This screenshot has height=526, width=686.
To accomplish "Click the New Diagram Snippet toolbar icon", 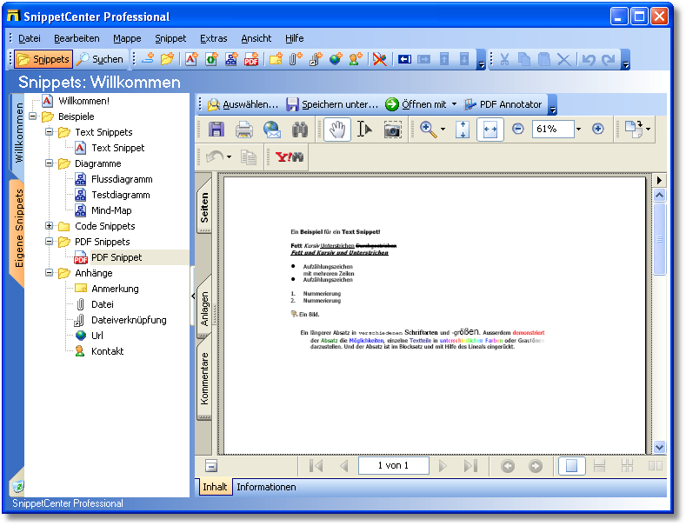I will coord(231,59).
